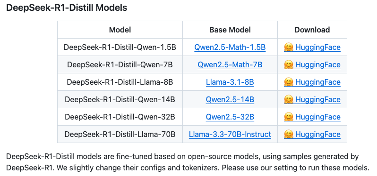Open HuggingFace download for Distill-Llama-70B

point(318,134)
